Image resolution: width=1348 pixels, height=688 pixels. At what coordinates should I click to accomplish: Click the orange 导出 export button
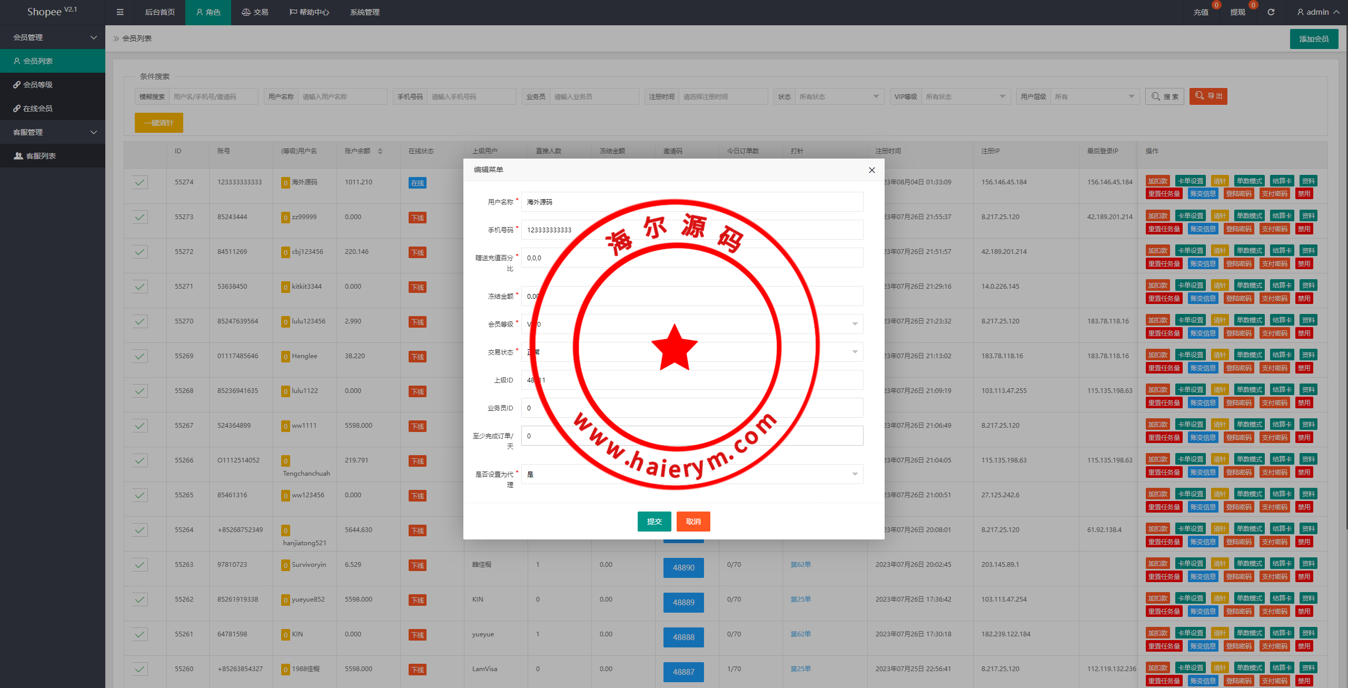pos(1208,96)
